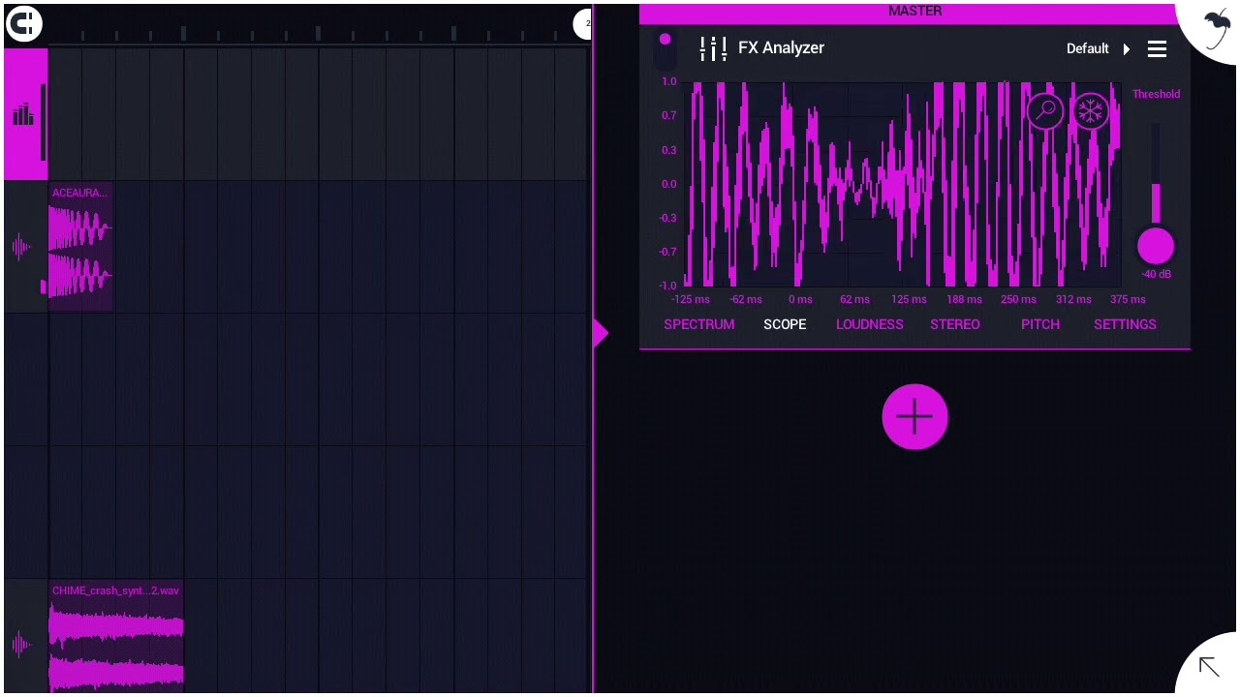Click the 375 ms time axis label
The height and width of the screenshot is (697, 1240).
1128,299
